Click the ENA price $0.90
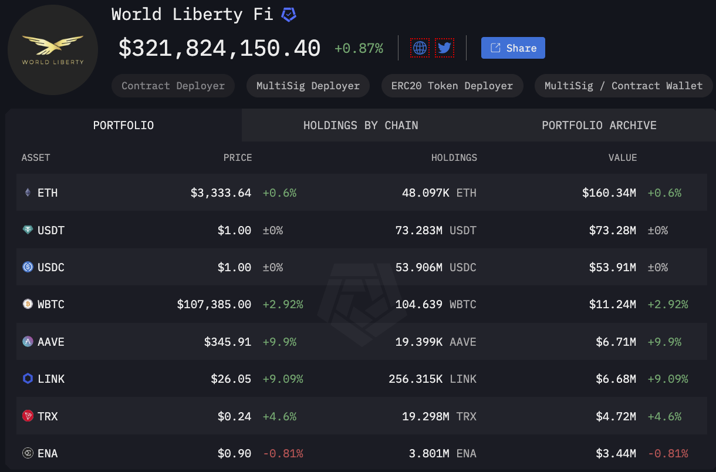This screenshot has height=472, width=716. [x=234, y=453]
